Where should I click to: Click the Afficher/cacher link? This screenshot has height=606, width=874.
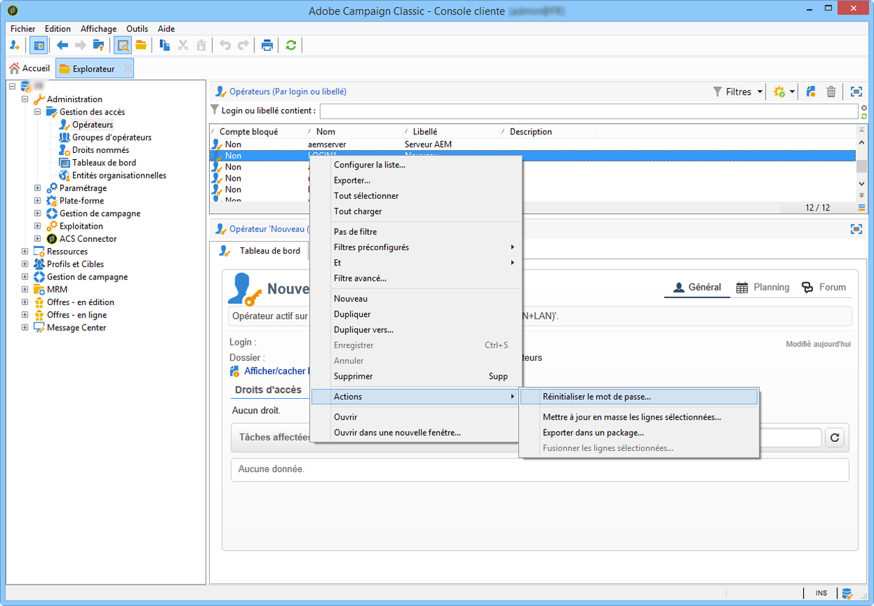(x=274, y=371)
